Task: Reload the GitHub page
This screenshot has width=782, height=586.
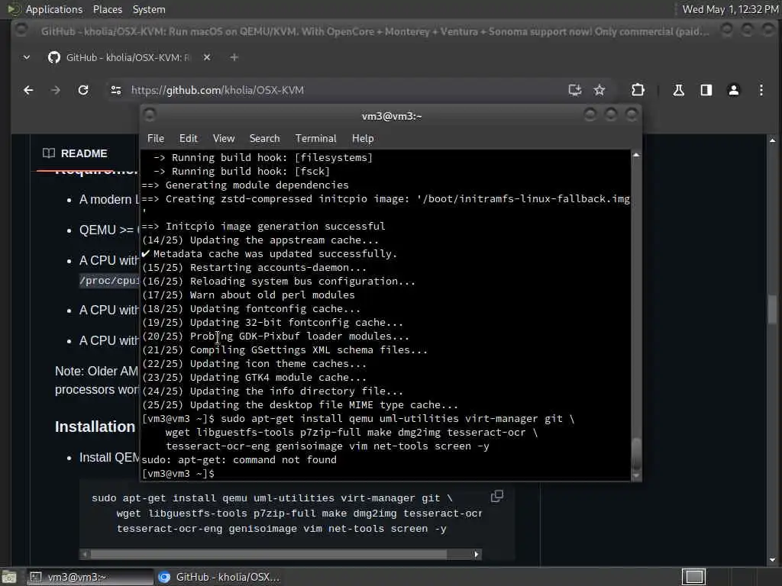Action: [x=83, y=90]
